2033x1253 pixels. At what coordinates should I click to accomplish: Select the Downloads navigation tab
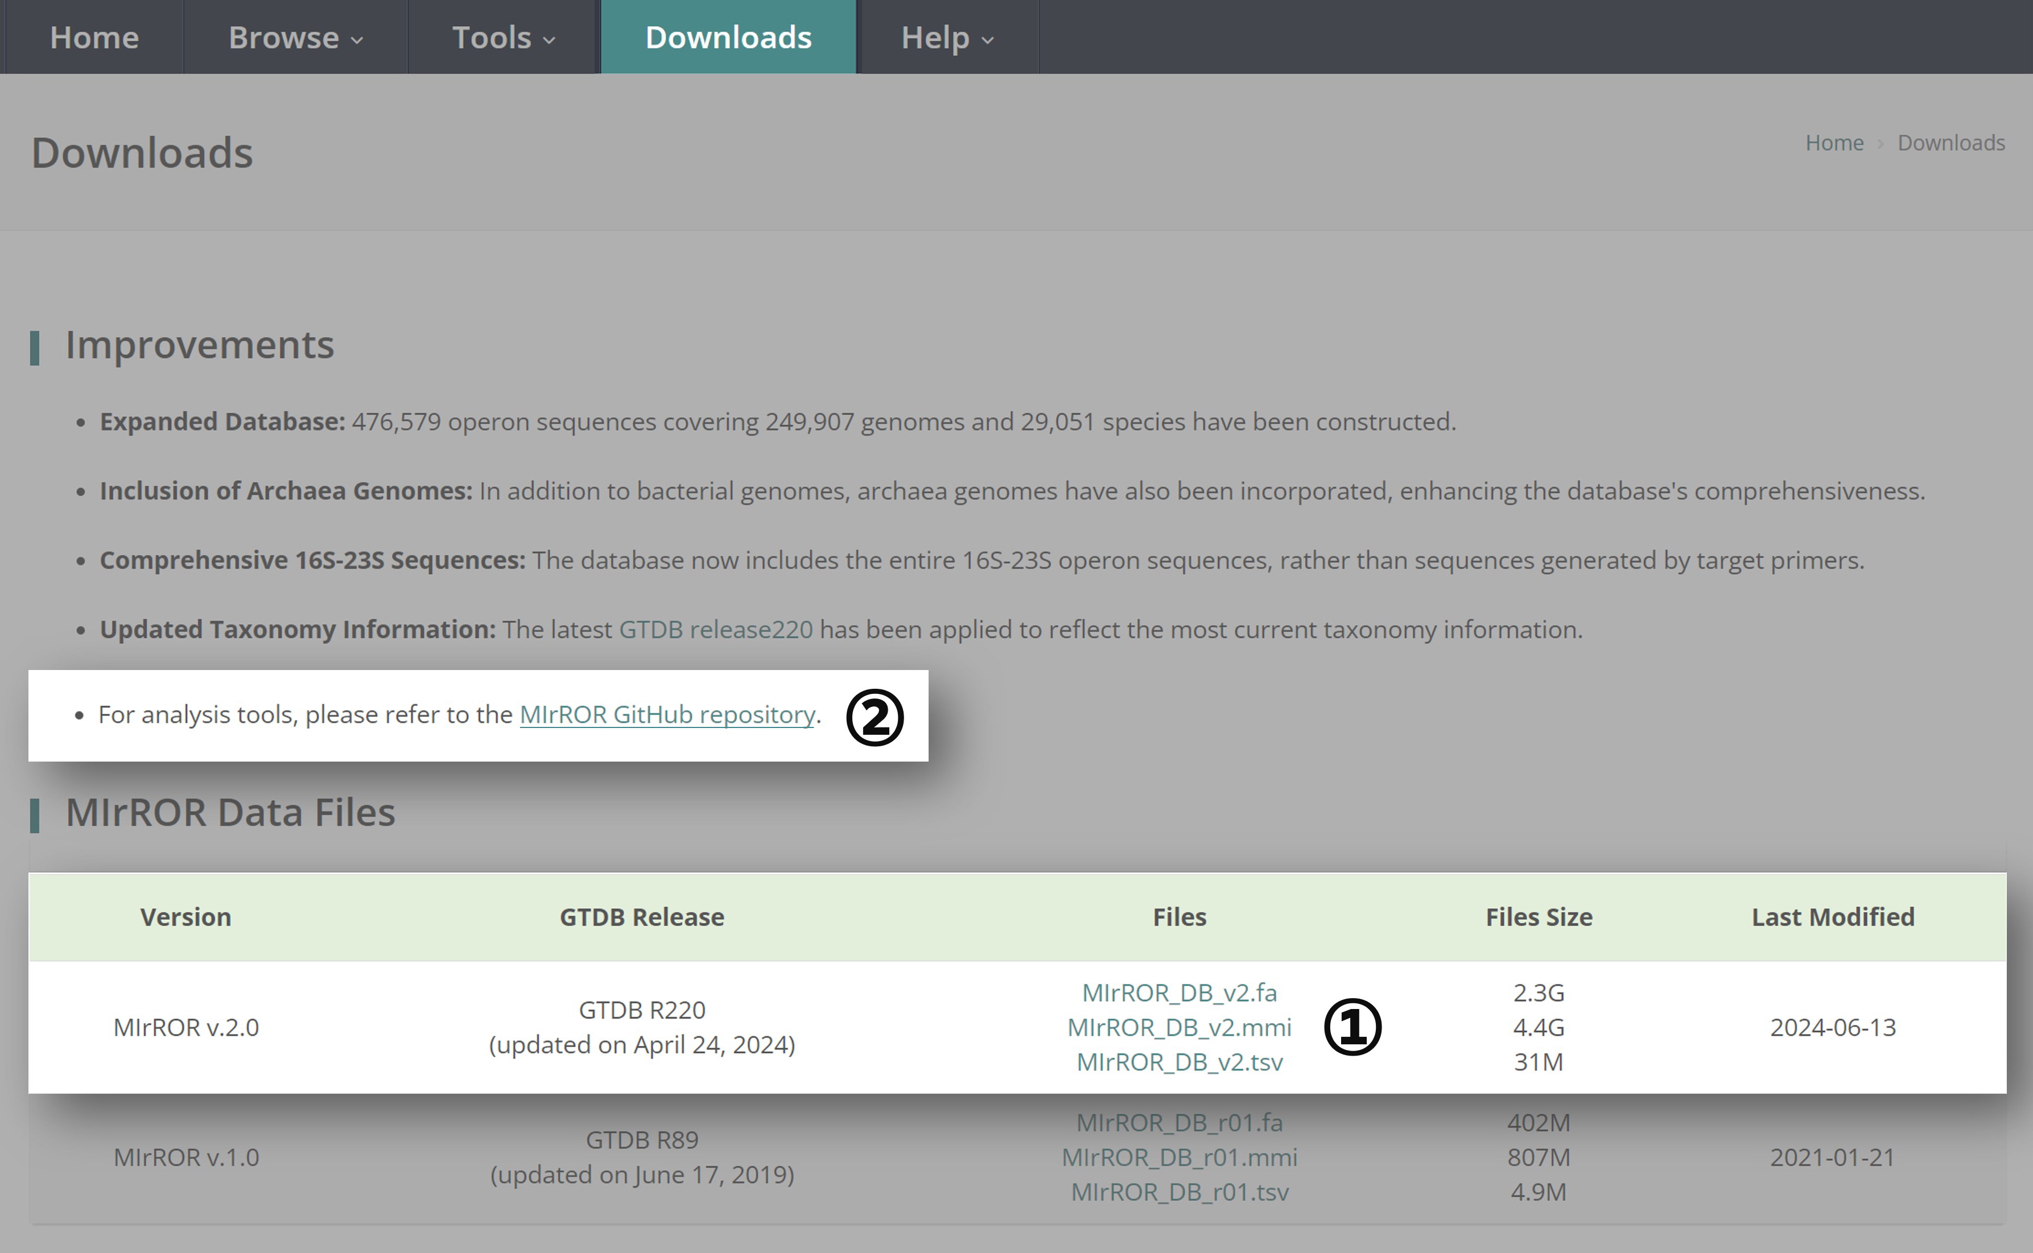point(728,38)
